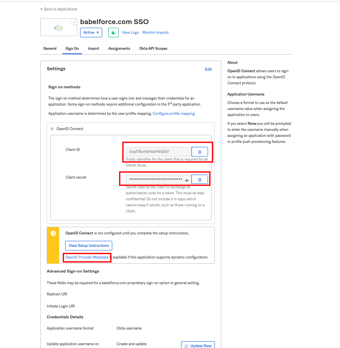Click Edit in Settings panel
This screenshot has height=348, width=340.
pyautogui.click(x=208, y=69)
